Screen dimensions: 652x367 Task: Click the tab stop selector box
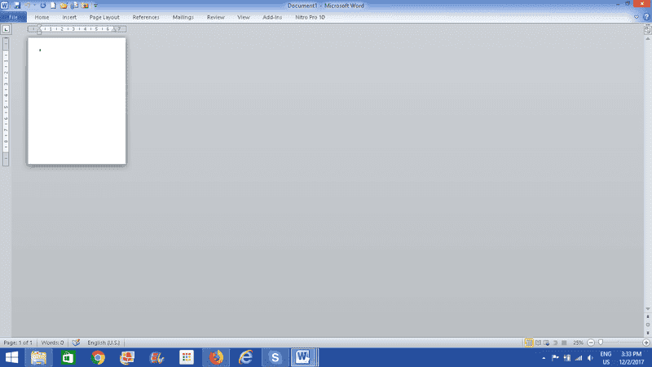(x=6, y=29)
